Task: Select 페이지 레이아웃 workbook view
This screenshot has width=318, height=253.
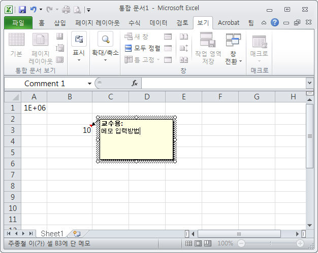Action: coord(40,48)
